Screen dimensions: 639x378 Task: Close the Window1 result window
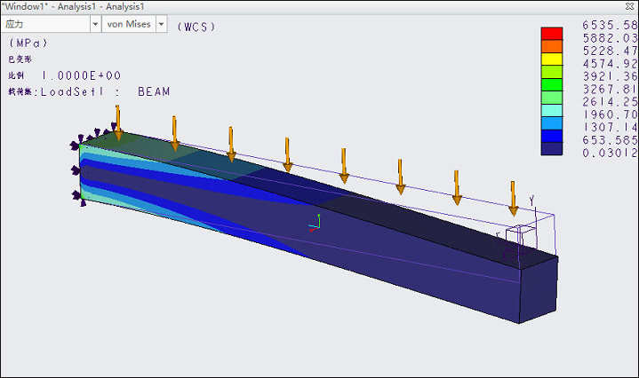click(x=629, y=6)
